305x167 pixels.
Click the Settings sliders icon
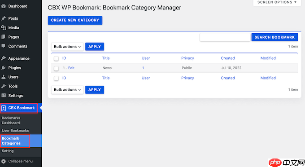coord(3,95)
